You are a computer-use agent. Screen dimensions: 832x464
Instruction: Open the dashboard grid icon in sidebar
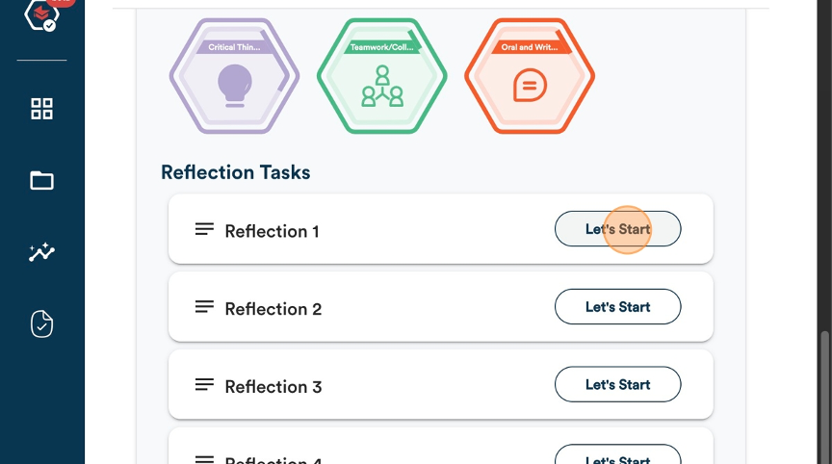click(41, 109)
